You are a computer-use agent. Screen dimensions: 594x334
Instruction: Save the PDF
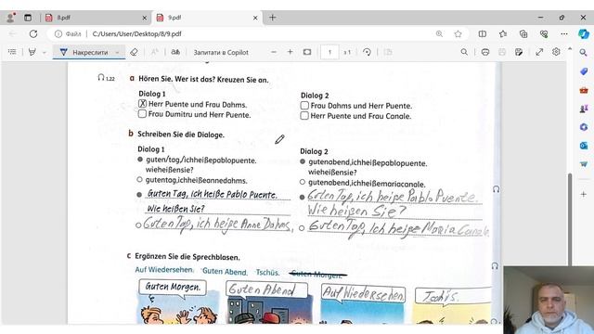(x=502, y=52)
